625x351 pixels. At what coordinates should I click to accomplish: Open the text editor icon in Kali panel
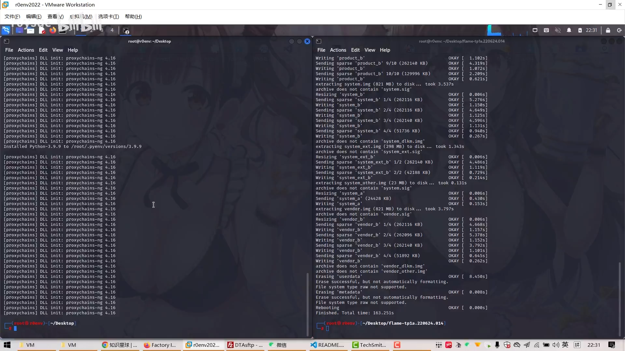tap(42, 30)
